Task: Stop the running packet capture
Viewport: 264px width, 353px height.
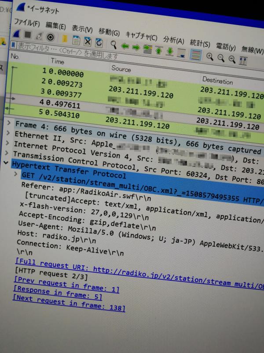Action: (28, 35)
